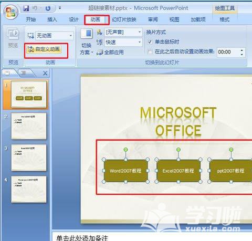Switch to the 开始 tab
This screenshot has width=252, height=241.
click(x=30, y=19)
